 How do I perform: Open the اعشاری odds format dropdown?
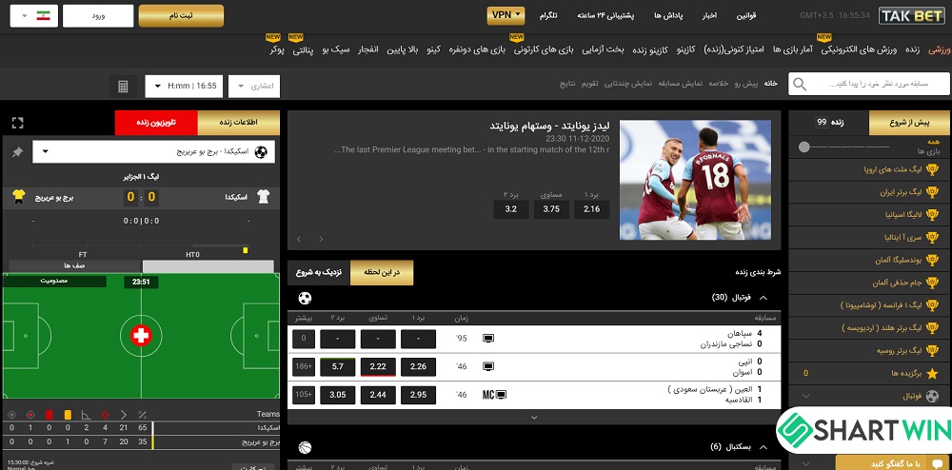(x=254, y=87)
